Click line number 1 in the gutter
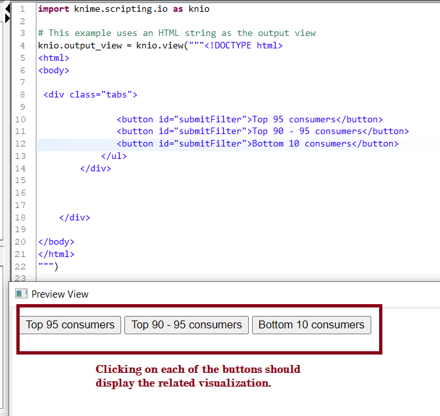 pos(22,9)
